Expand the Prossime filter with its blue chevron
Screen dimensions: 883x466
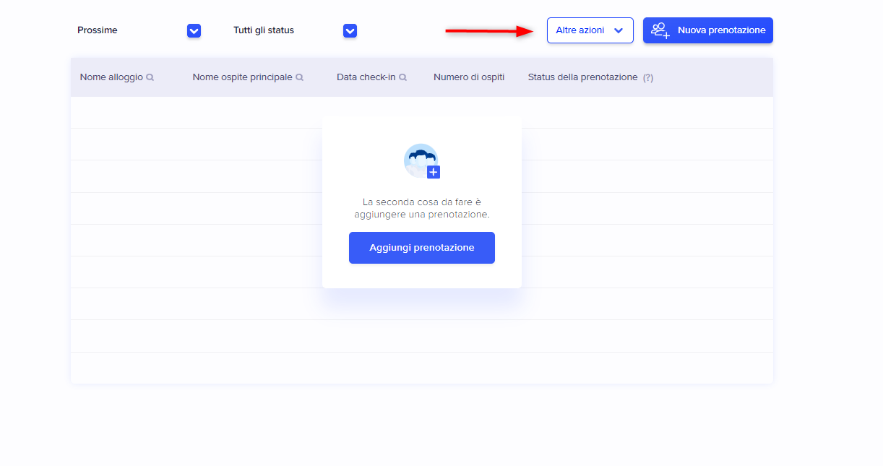click(194, 30)
